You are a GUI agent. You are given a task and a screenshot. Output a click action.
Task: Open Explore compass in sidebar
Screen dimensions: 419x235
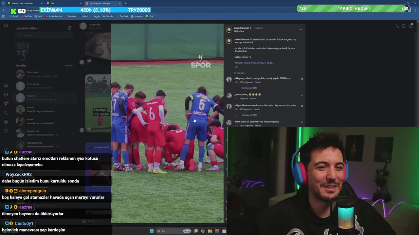click(x=6, y=122)
